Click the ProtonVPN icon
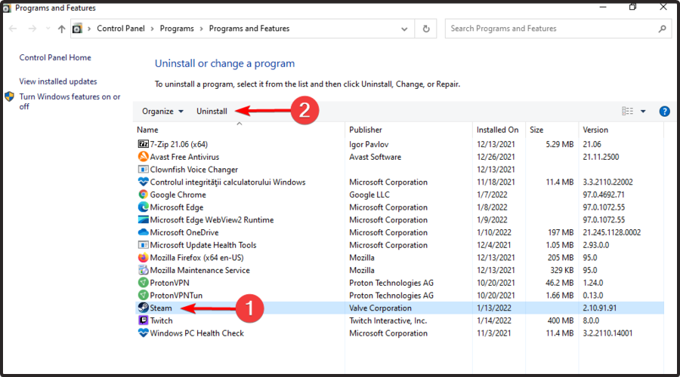 [143, 282]
